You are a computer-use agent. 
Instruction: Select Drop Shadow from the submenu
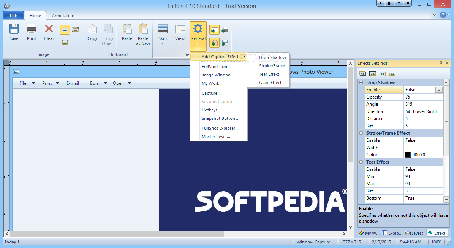click(272, 57)
